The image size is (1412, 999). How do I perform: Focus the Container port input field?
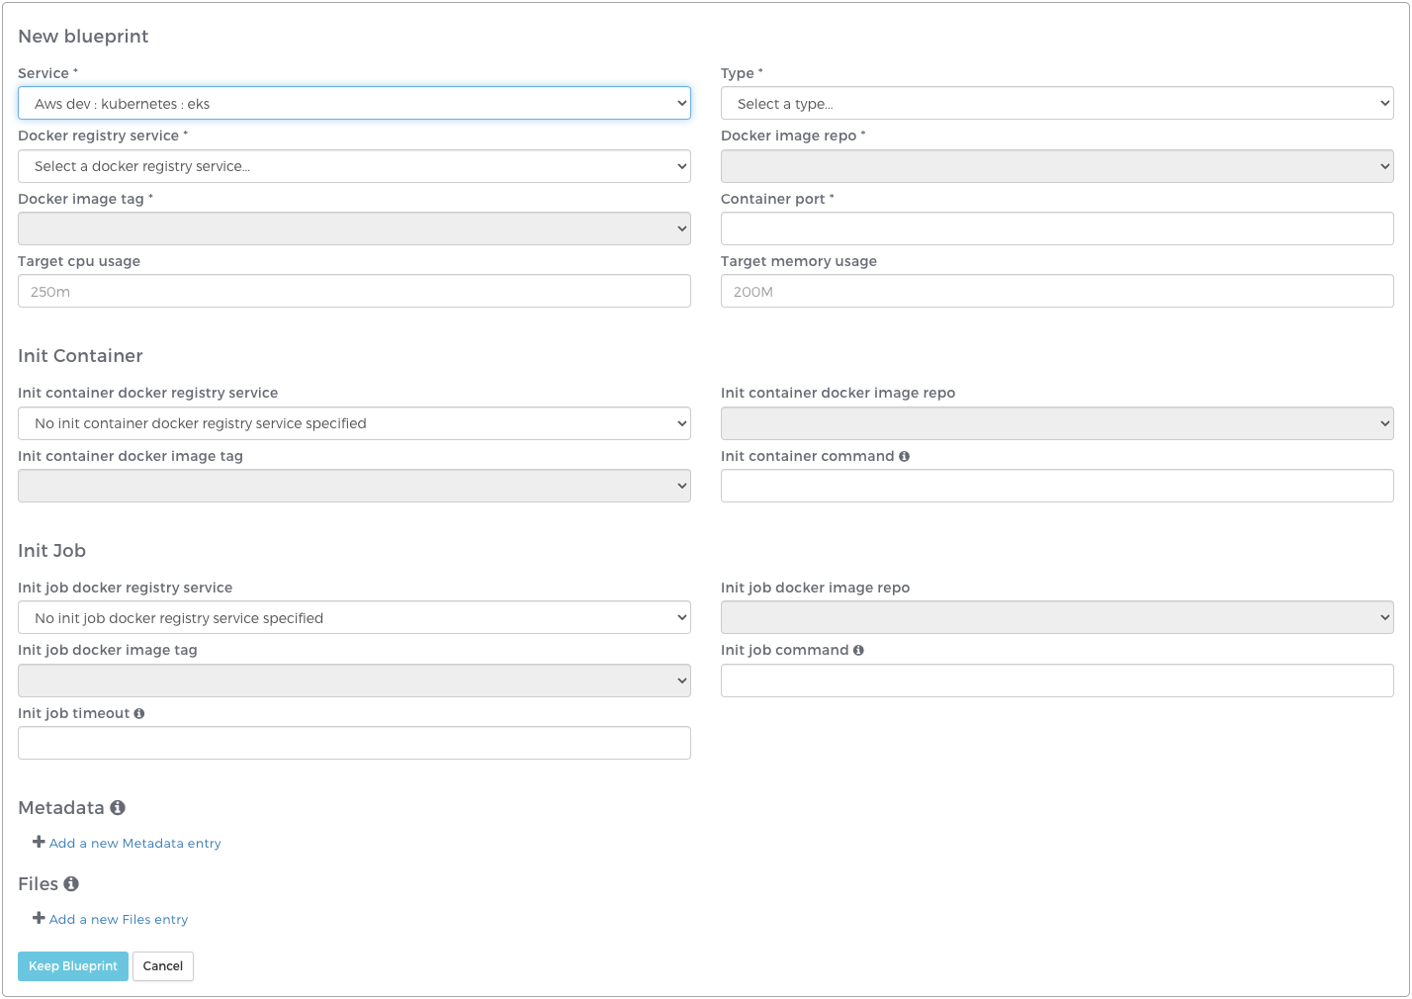(1056, 228)
